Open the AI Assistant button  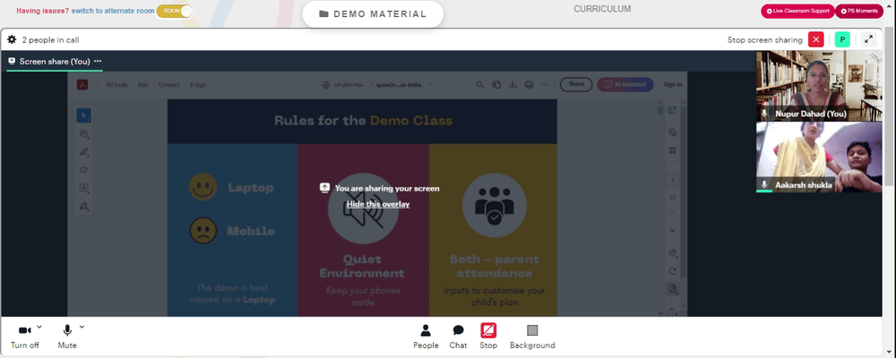pyautogui.click(x=625, y=84)
